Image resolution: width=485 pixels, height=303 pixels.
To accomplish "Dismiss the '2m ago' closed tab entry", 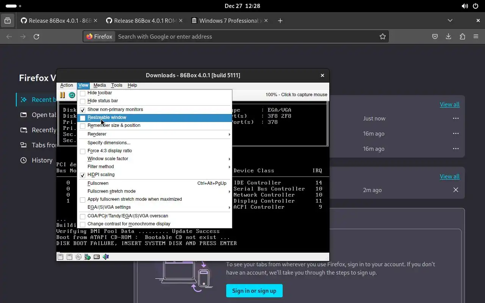I will tap(456, 190).
